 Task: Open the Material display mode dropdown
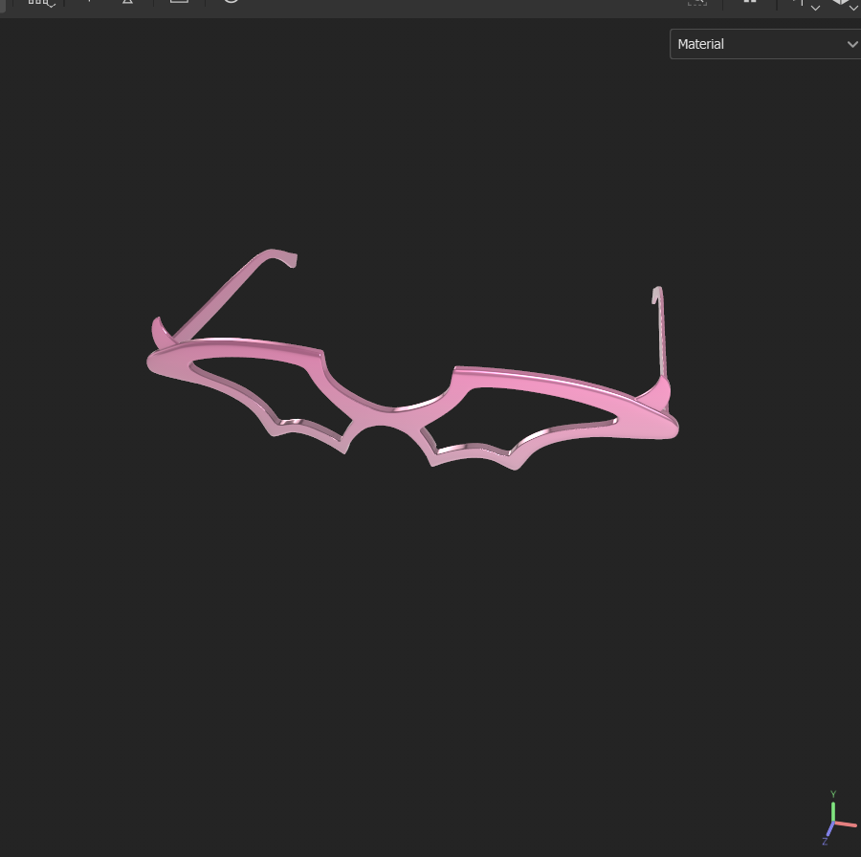[x=765, y=44]
